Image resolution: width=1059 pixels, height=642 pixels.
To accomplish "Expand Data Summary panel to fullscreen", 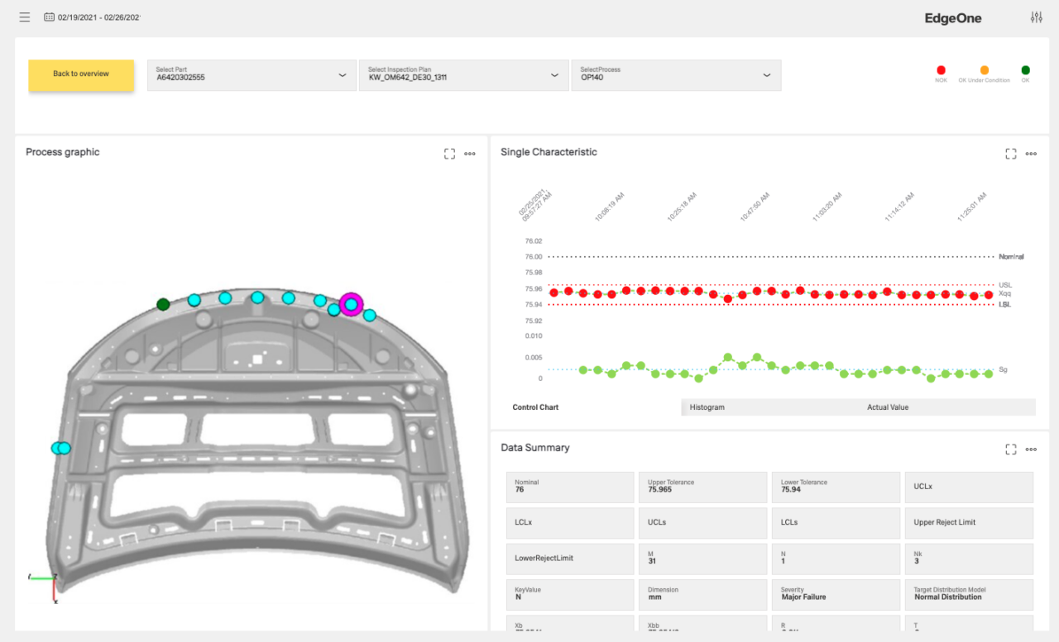I will 1010,449.
